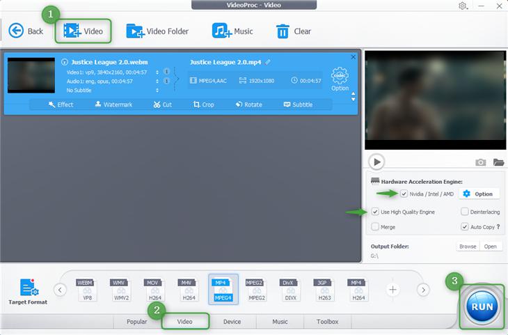Select MOV H264 format
Image resolution: width=508 pixels, height=335 pixels.
click(x=154, y=290)
